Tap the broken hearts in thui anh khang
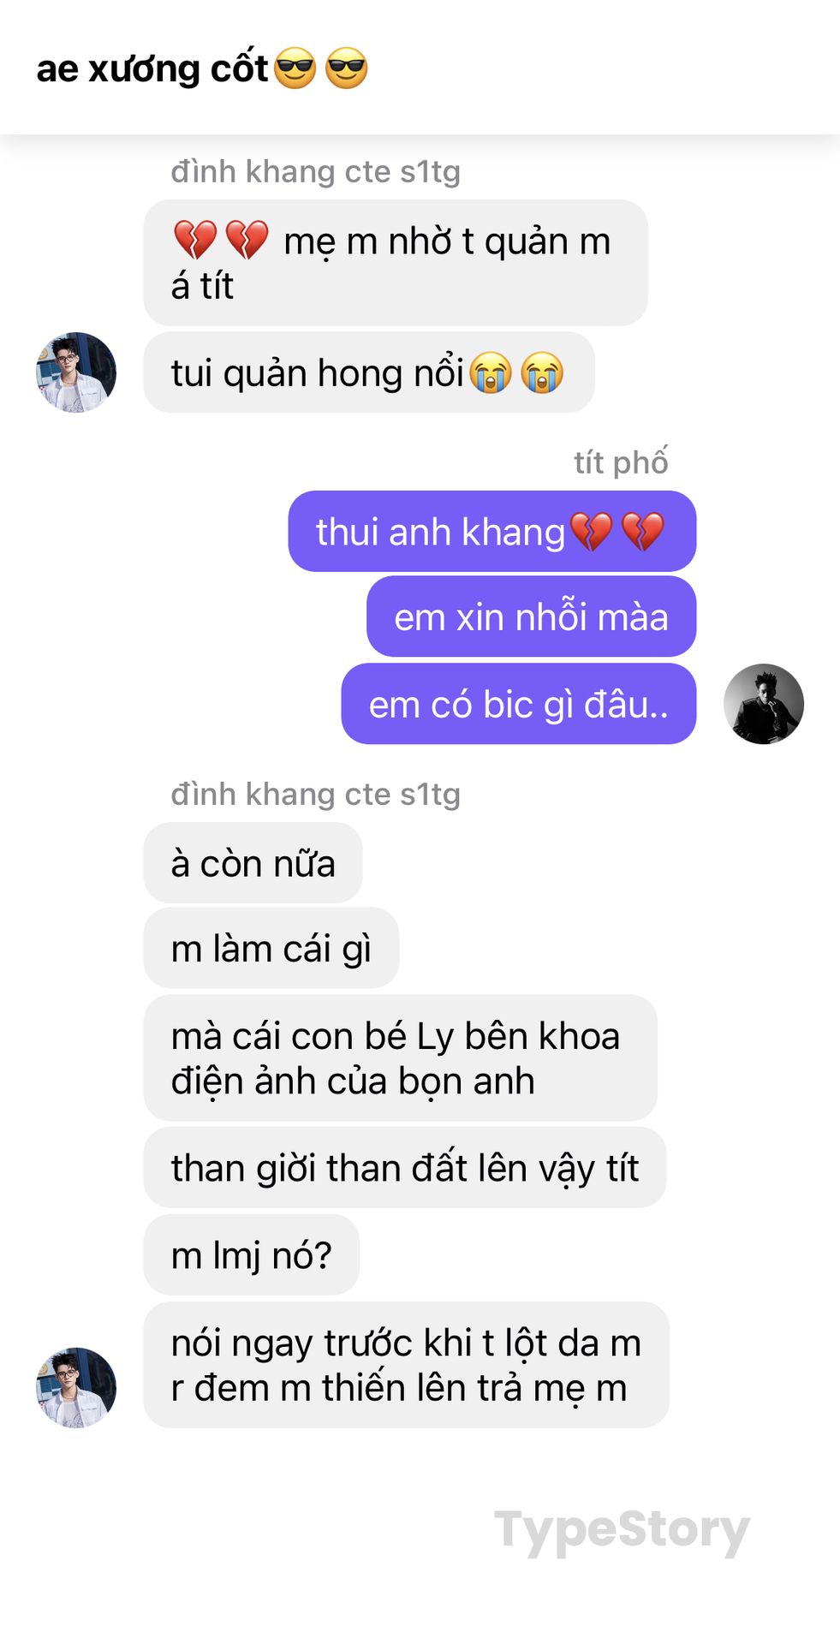The width and height of the screenshot is (840, 1644). pyautogui.click(x=617, y=531)
